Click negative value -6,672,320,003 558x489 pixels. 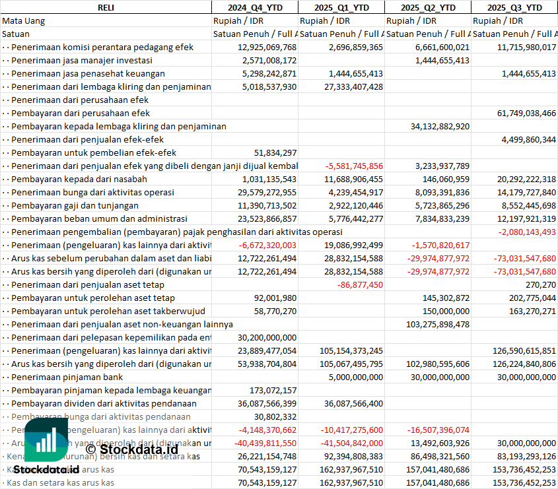pos(267,245)
